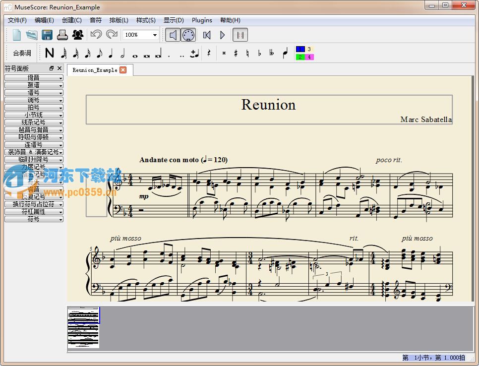Open the Plugins menu
479x366 pixels.
[x=202, y=20]
